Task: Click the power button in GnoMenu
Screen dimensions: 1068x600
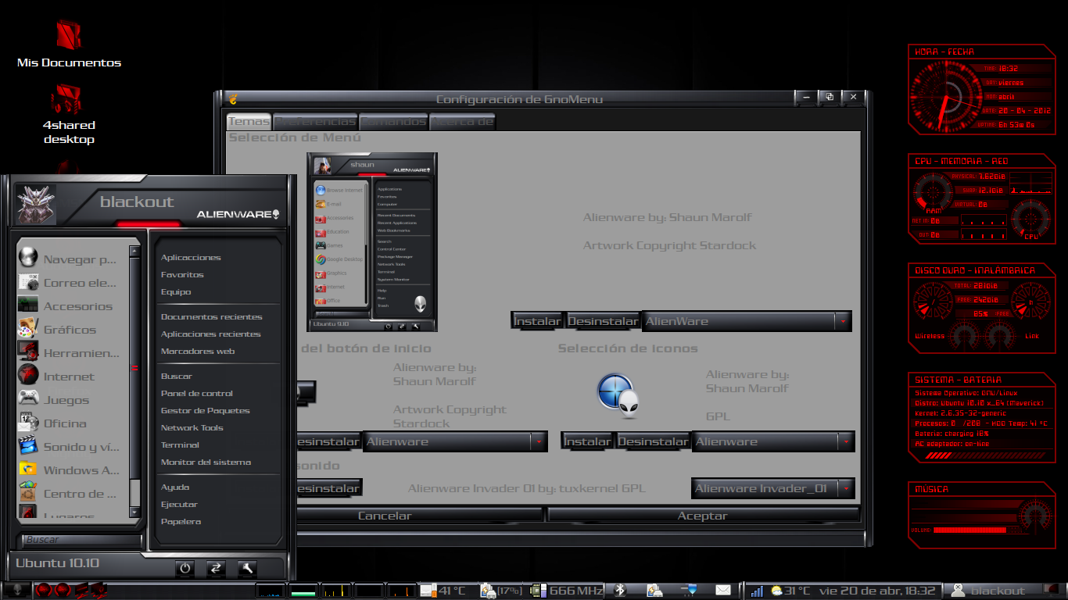Action: pos(185,569)
